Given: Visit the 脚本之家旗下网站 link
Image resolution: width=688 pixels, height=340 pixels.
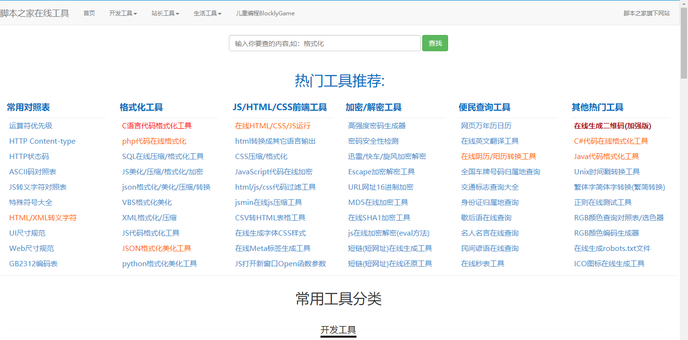Looking at the screenshot, I should (646, 13).
